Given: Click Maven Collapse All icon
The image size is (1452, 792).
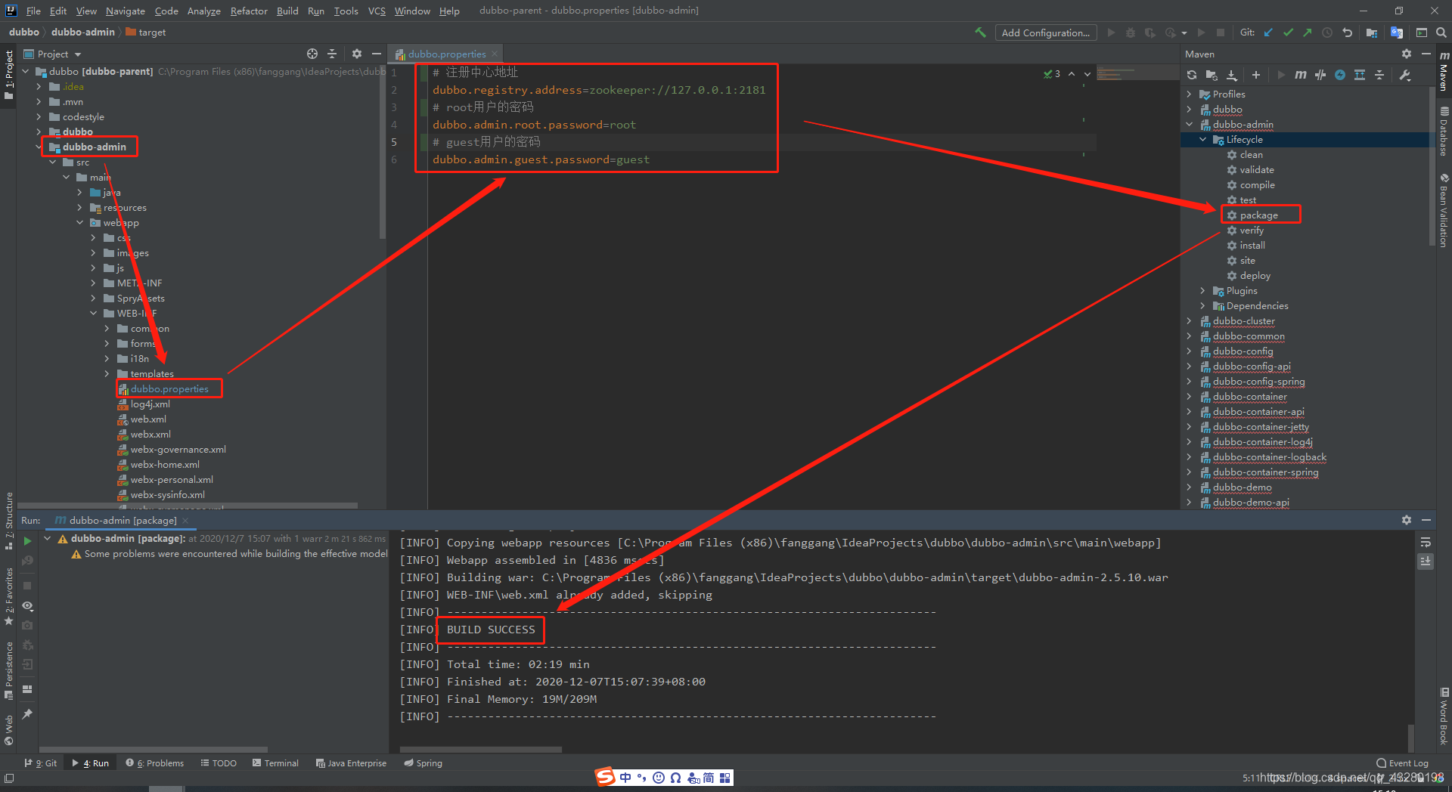Looking at the screenshot, I should pyautogui.click(x=1379, y=75).
